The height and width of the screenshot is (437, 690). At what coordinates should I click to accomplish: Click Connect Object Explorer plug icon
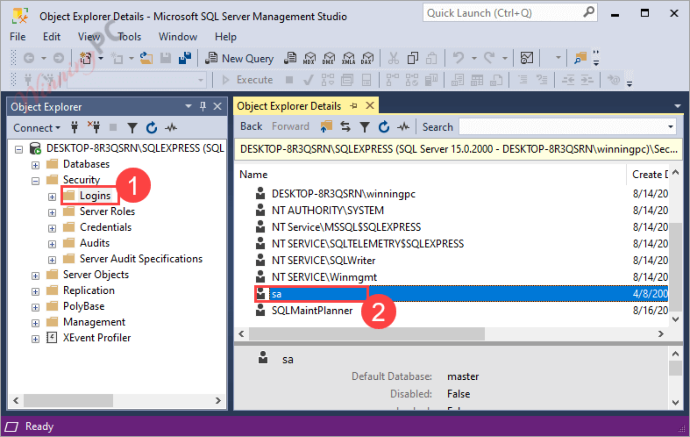click(74, 127)
